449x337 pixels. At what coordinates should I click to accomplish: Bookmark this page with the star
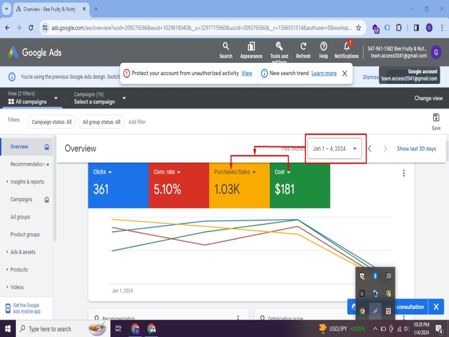coord(358,28)
